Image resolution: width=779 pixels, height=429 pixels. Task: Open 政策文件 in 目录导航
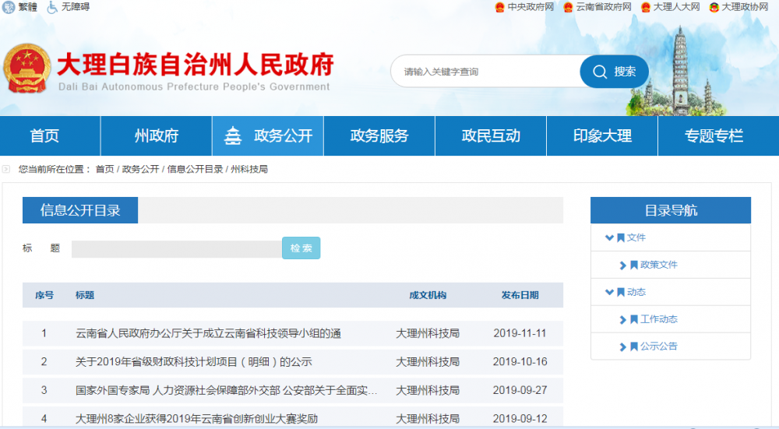[x=659, y=265]
